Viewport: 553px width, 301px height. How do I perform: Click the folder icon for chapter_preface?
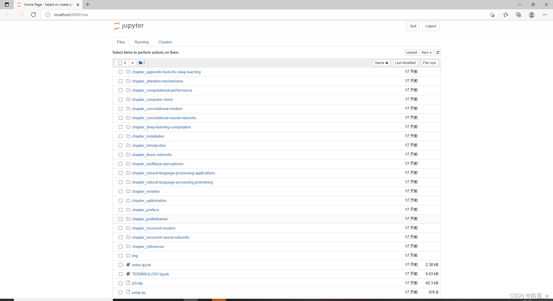click(x=128, y=210)
